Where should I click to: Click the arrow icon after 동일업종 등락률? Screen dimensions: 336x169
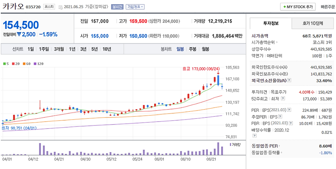coord(281,153)
